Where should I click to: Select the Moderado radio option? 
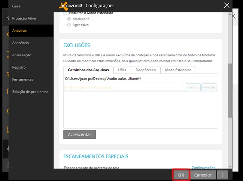click(x=69, y=19)
